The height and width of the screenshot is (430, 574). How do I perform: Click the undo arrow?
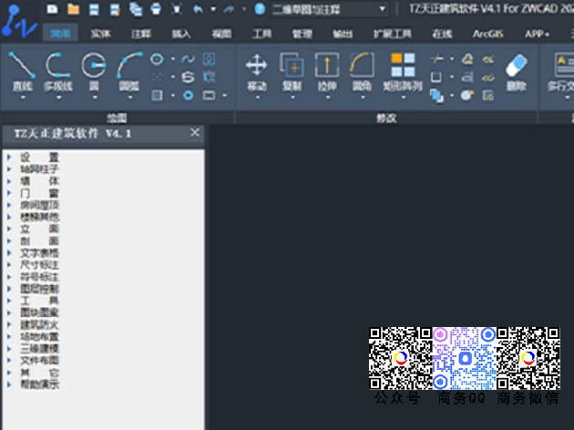(x=198, y=9)
